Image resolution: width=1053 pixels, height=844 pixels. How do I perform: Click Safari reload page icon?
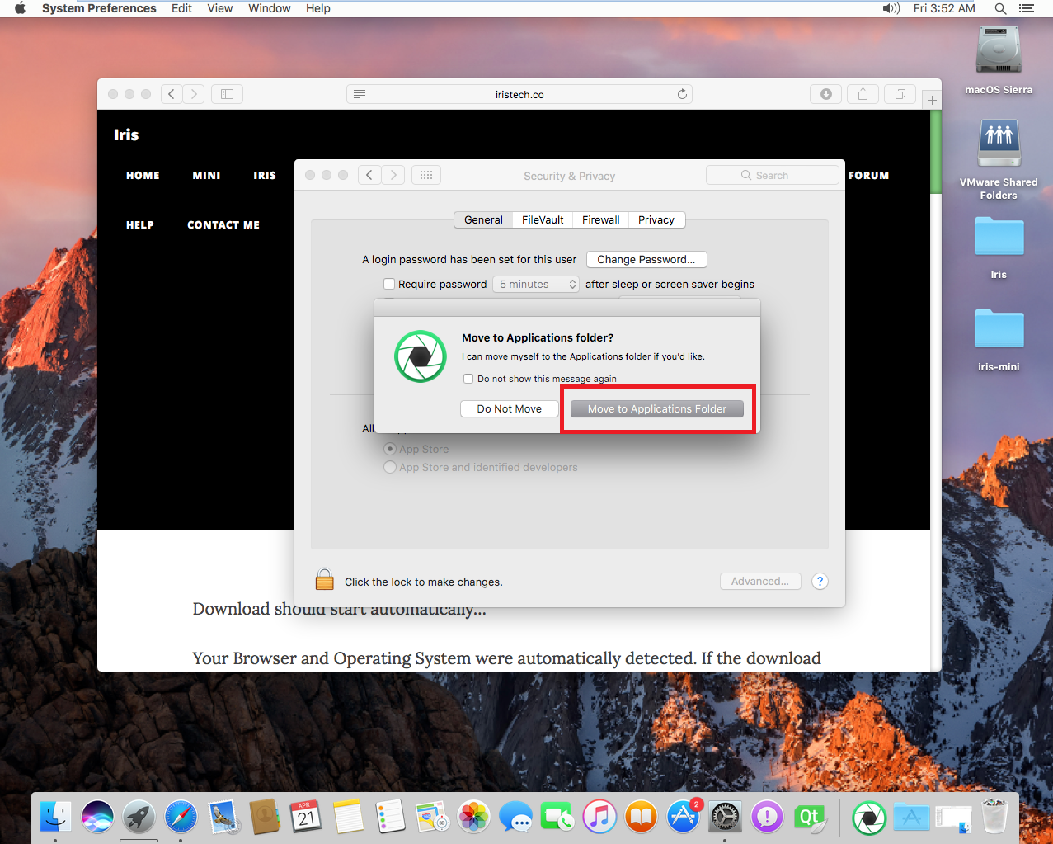coord(682,94)
